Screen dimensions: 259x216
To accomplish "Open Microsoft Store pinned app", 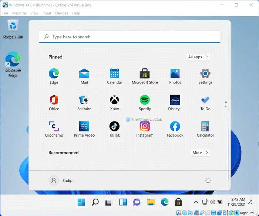I will pyautogui.click(x=145, y=76).
